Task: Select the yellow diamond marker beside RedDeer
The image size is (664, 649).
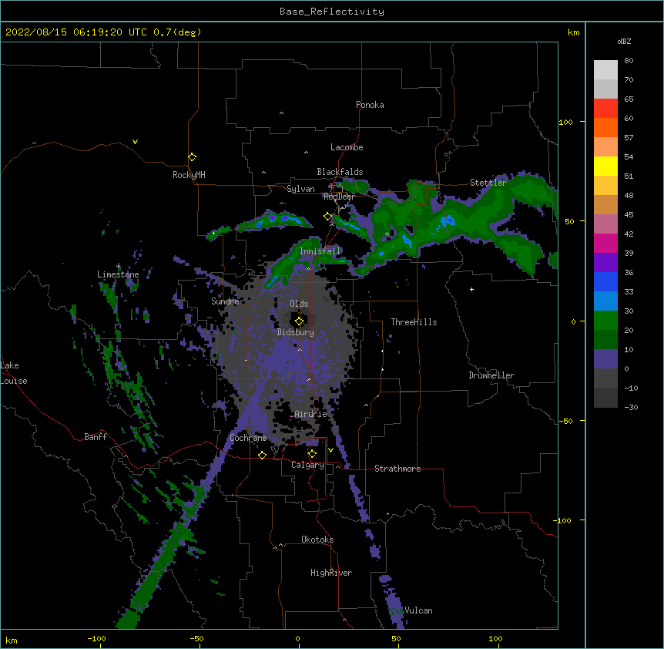Action: click(327, 217)
